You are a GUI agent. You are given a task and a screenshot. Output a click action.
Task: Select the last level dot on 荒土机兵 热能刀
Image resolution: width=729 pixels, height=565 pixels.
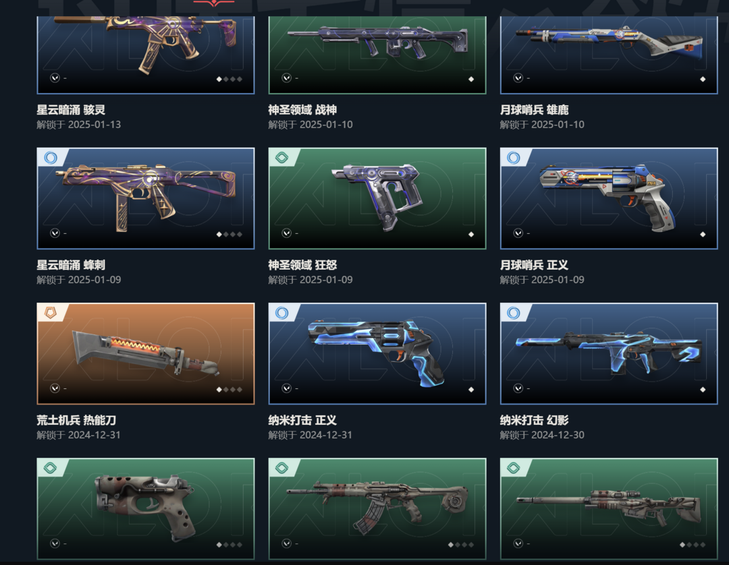[x=240, y=390]
